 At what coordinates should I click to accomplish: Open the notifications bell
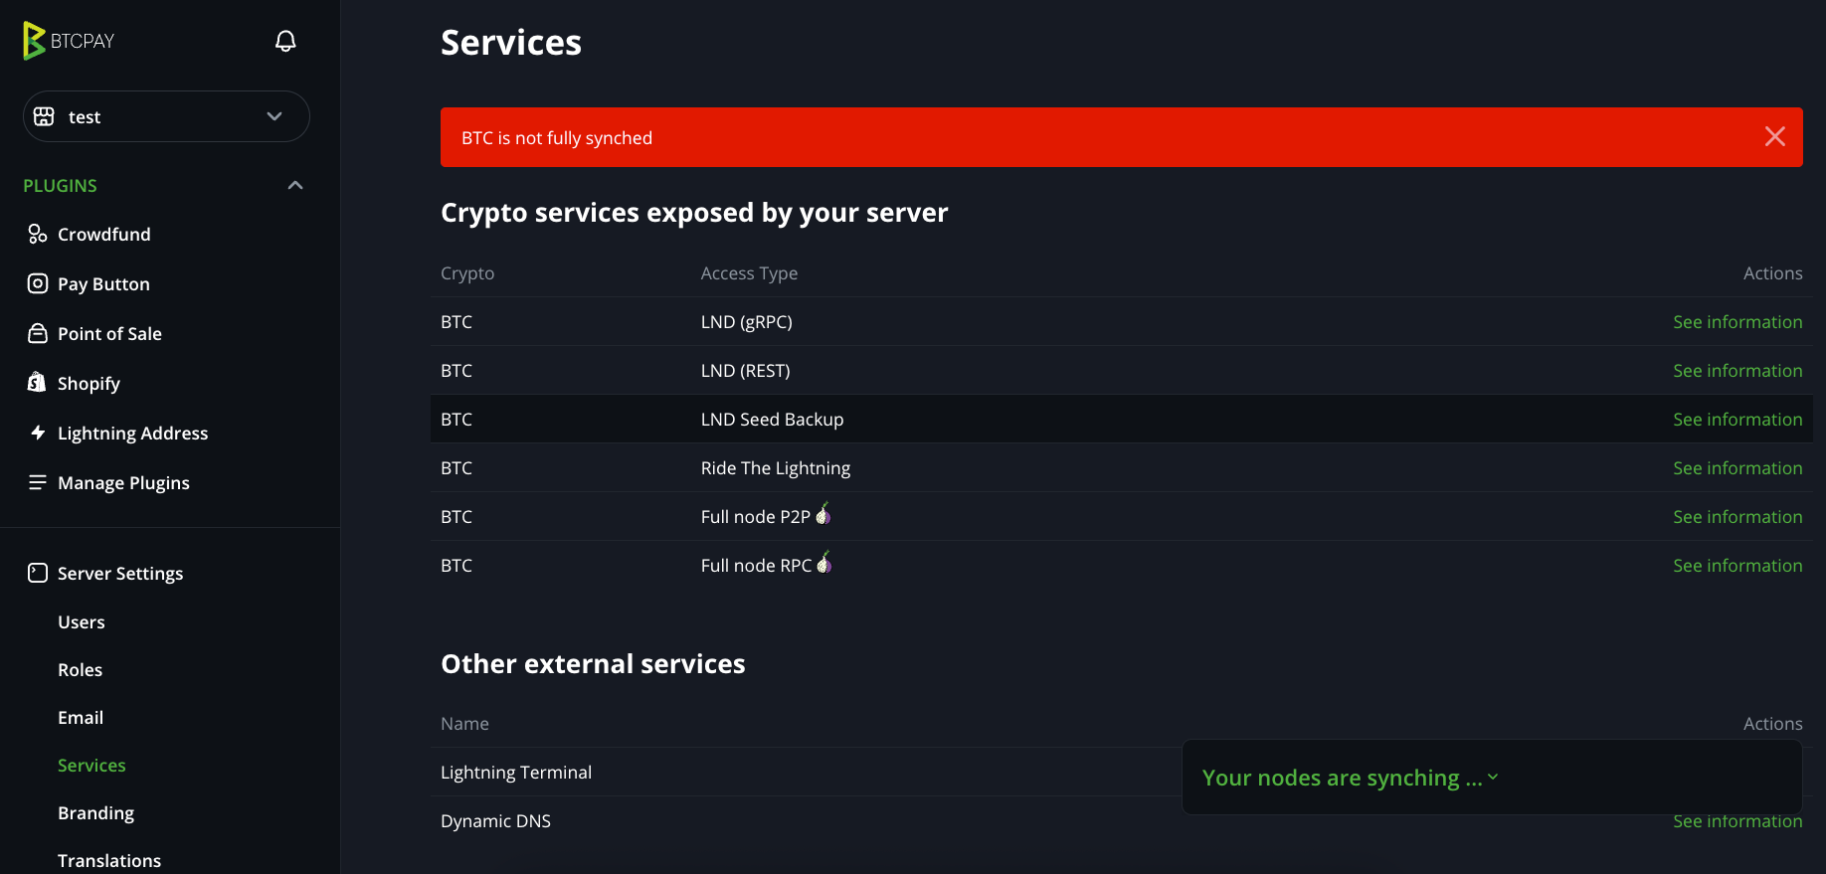[285, 41]
